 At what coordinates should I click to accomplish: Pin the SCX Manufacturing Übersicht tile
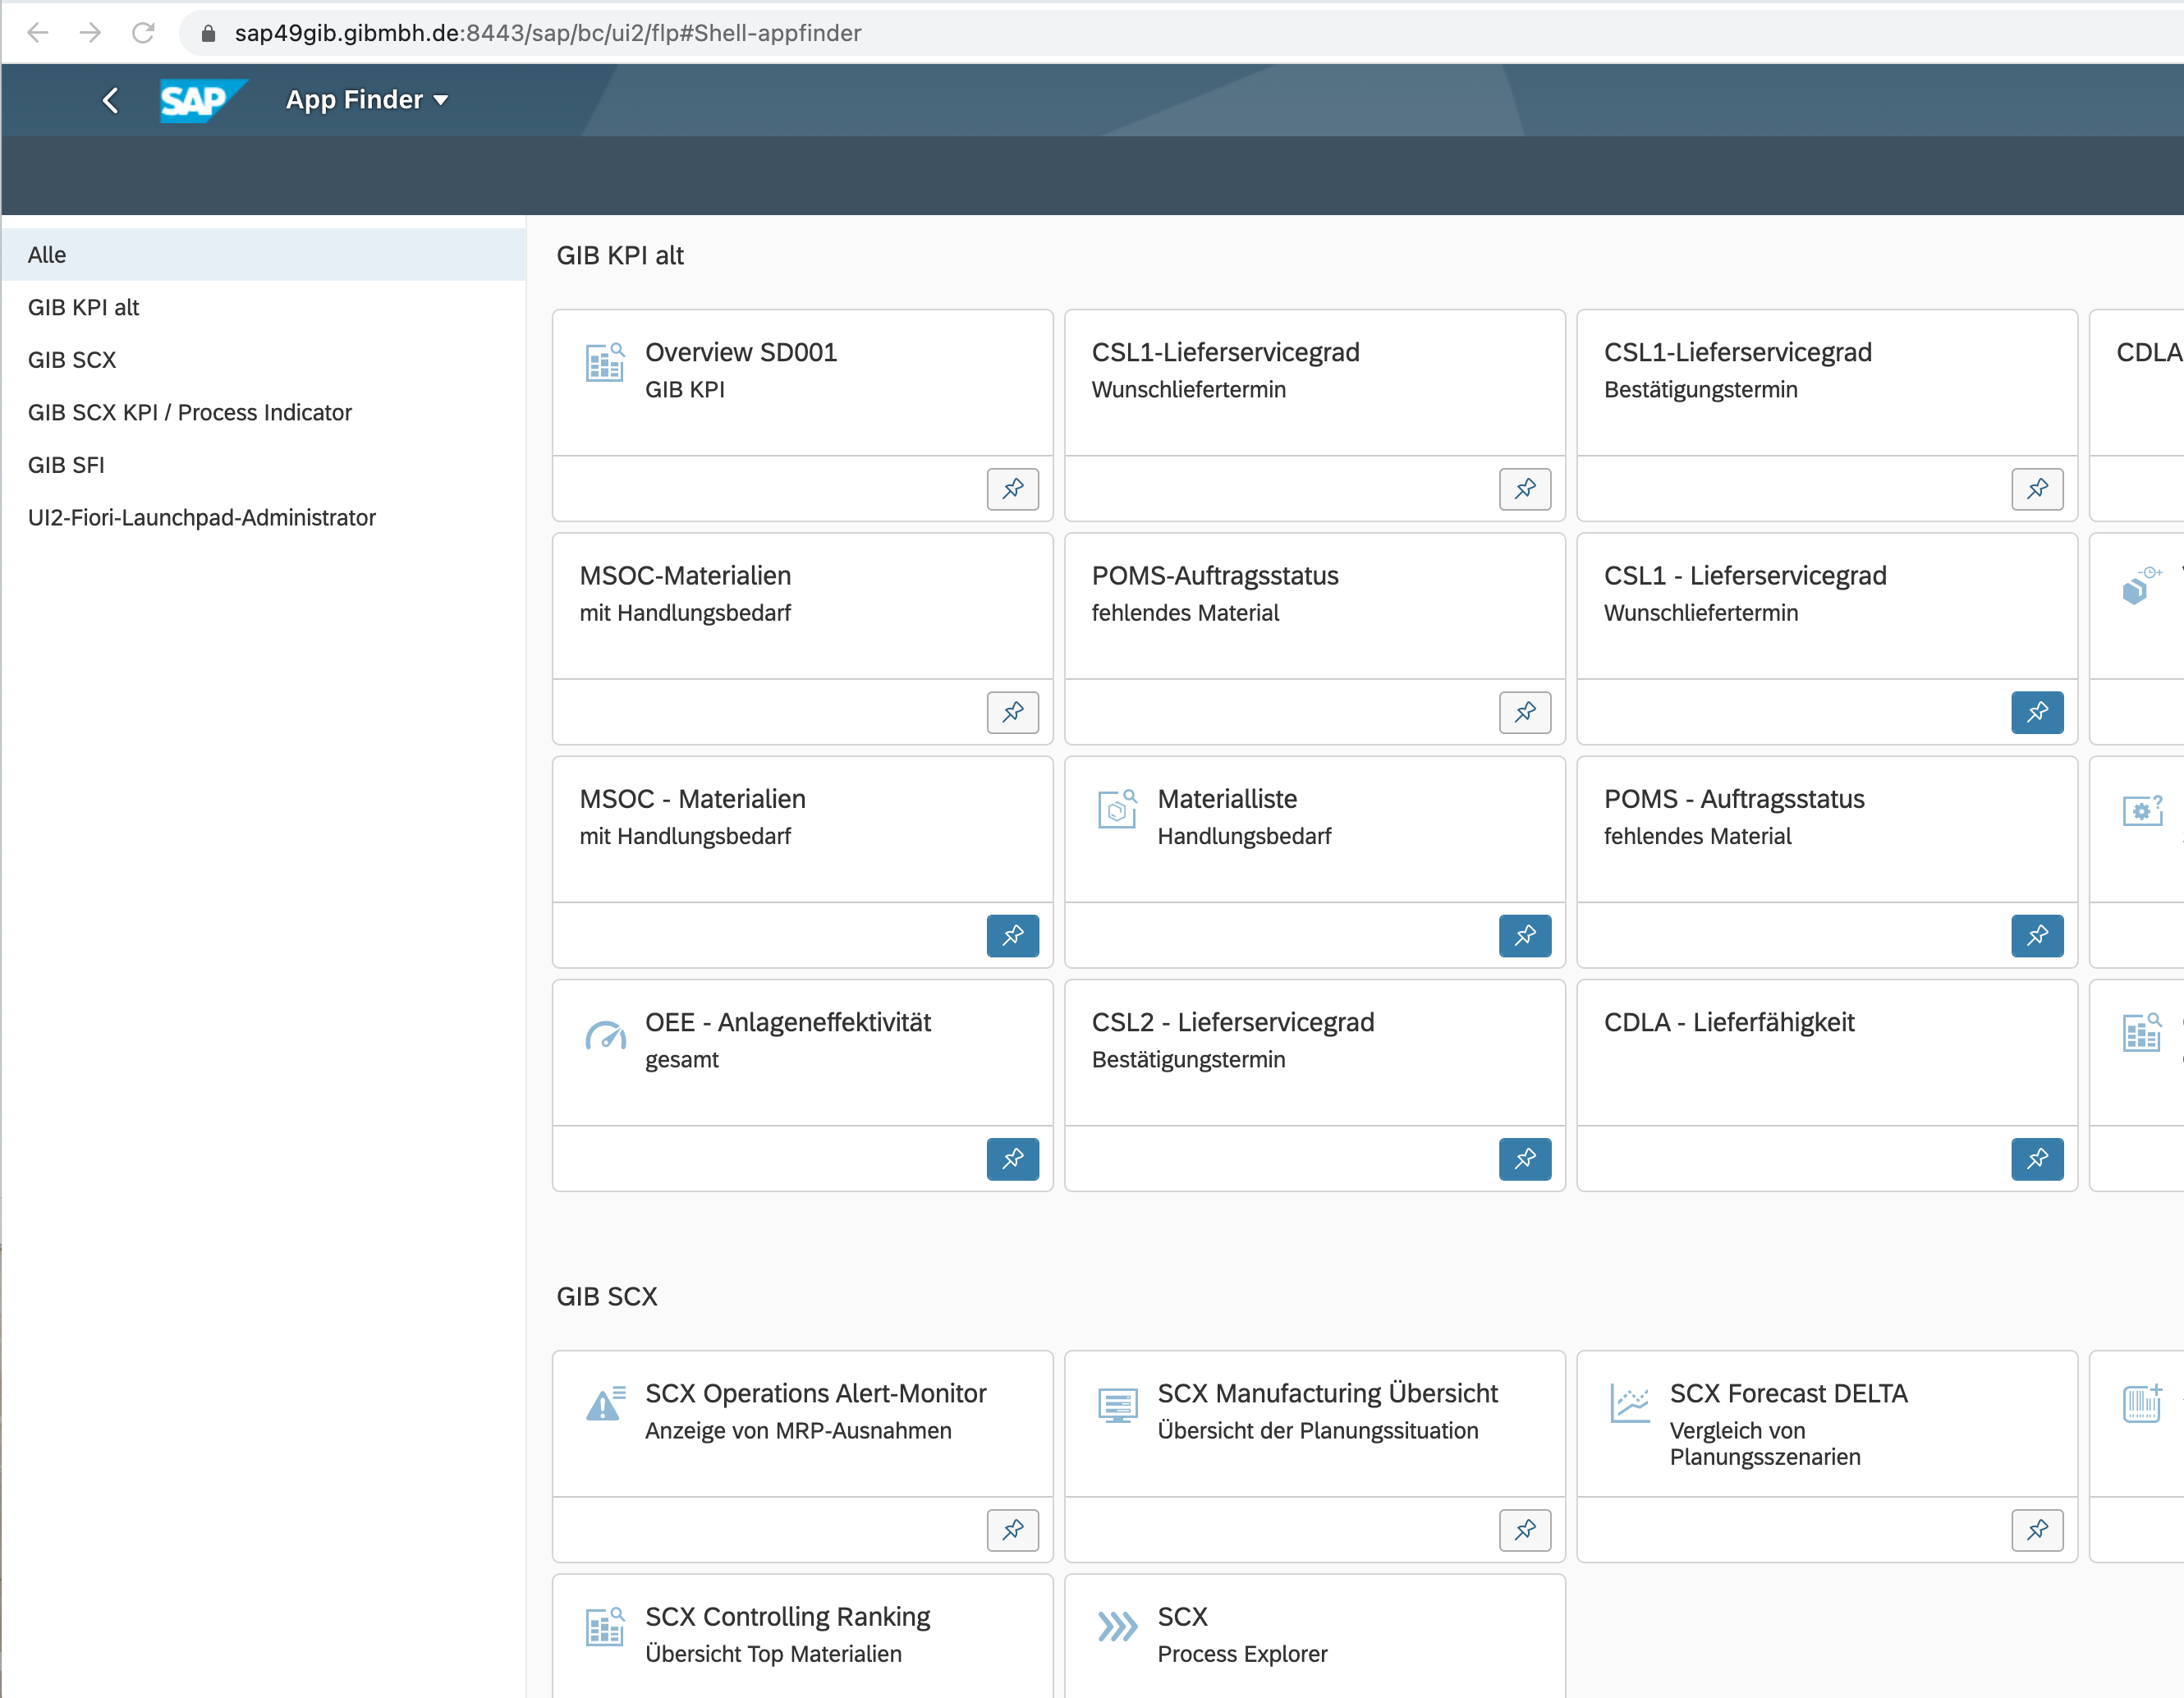coord(1524,1530)
